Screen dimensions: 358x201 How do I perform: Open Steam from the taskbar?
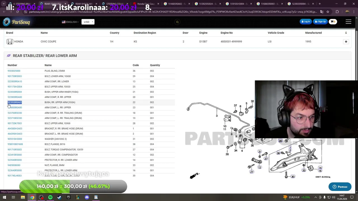click(x=59, y=197)
